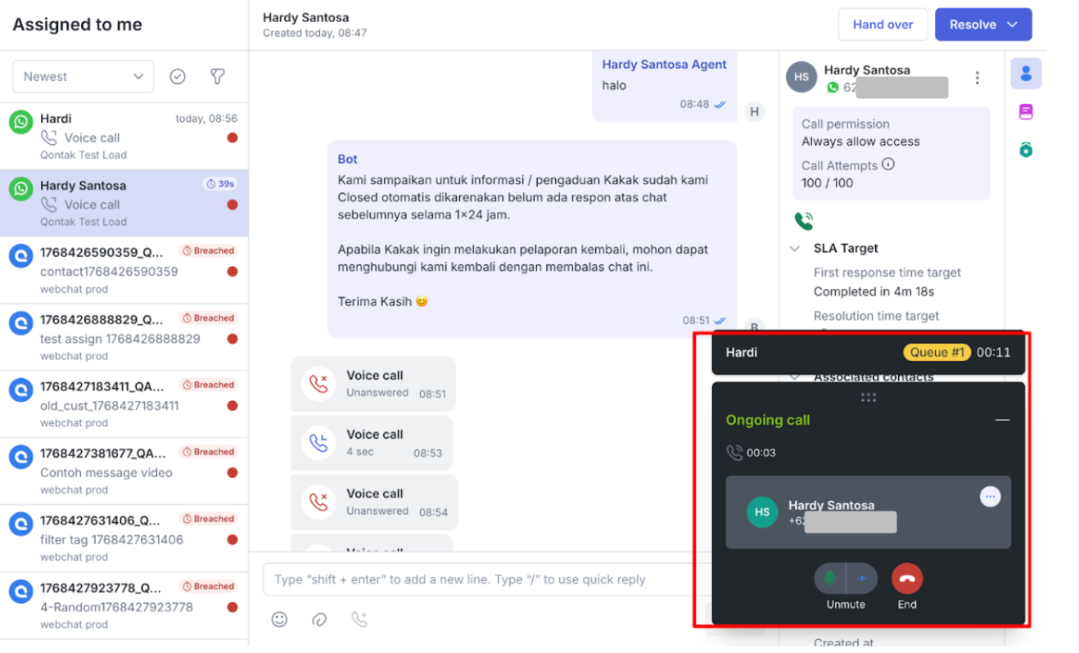The height and width of the screenshot is (653, 1079).
Task: Click the Hand over button
Action: point(883,25)
